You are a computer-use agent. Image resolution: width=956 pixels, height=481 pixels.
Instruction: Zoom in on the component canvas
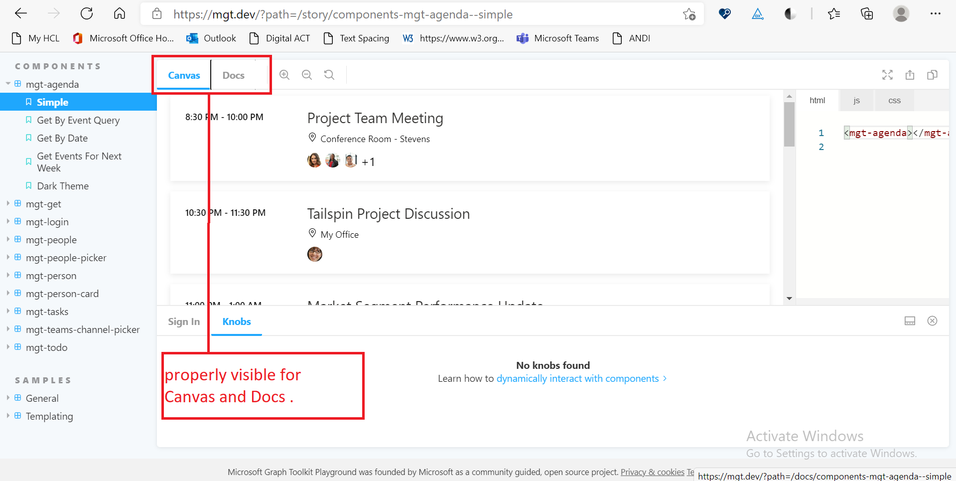(x=284, y=75)
